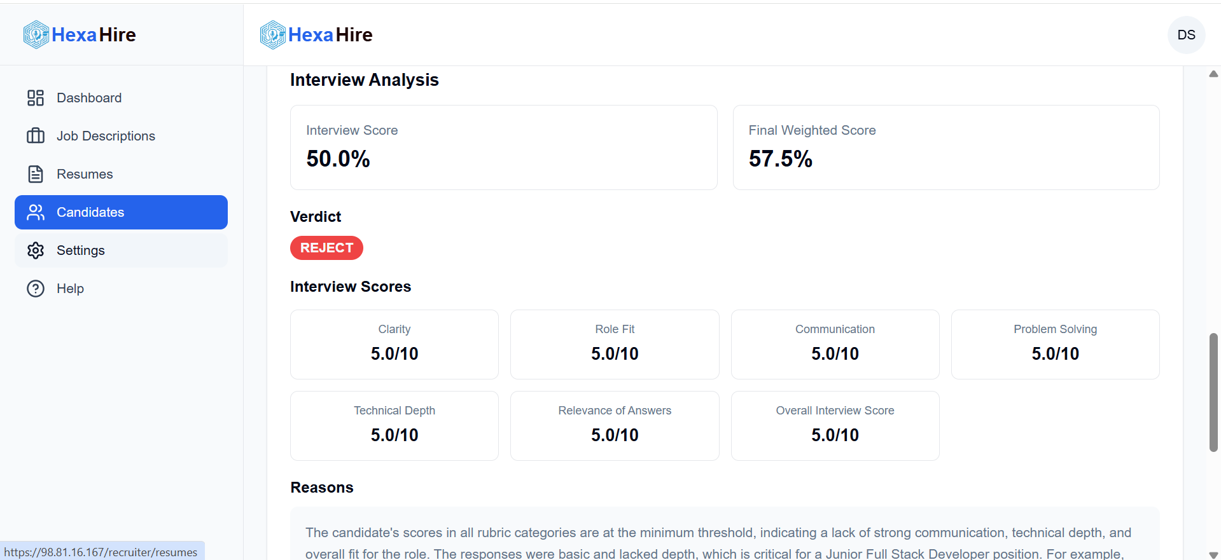Open Settings using the gear icon

coord(35,250)
